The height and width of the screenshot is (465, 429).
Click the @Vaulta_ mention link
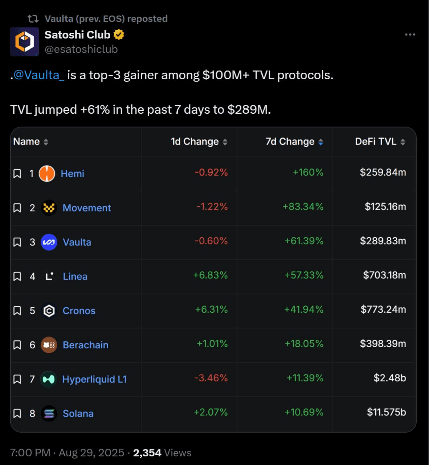39,75
